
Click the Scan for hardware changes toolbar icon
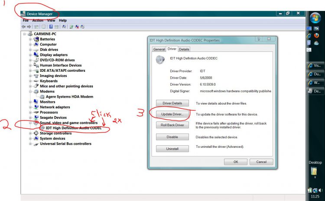(x=64, y=27)
